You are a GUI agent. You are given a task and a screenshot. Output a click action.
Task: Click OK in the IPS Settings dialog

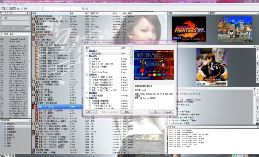155,112
